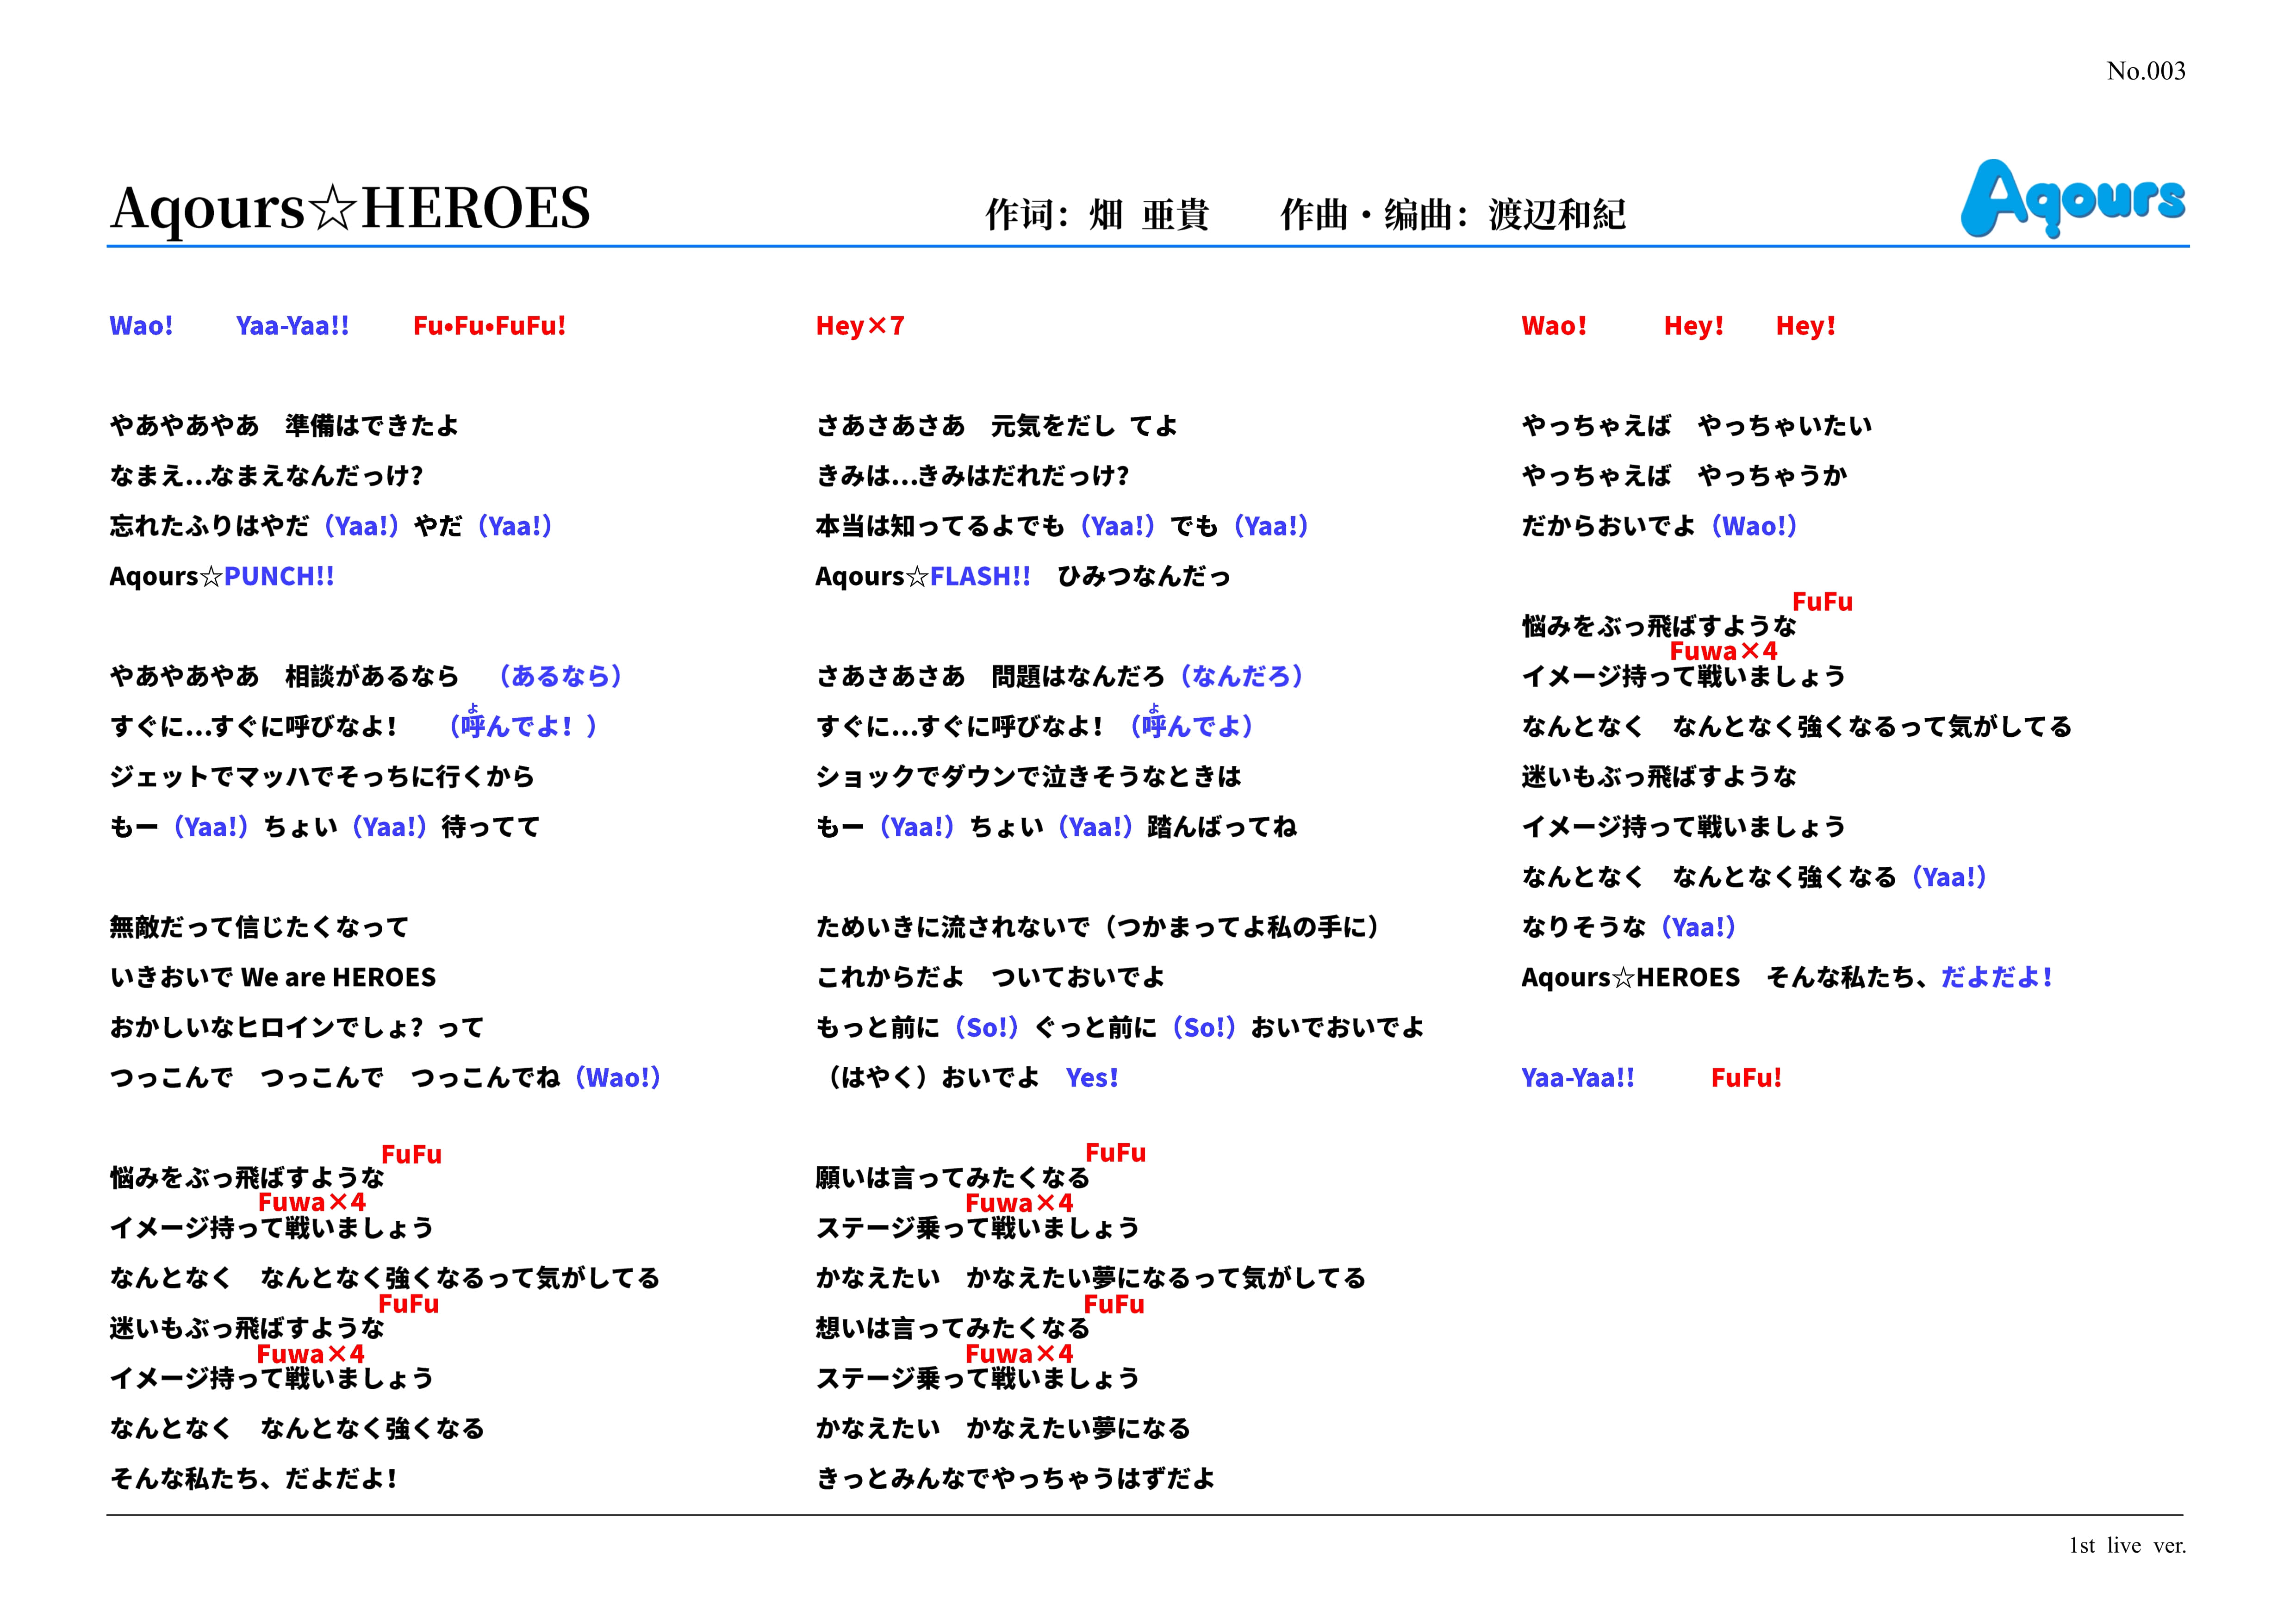Click the blue Yaa-Yaa!! text at top left

292,326
